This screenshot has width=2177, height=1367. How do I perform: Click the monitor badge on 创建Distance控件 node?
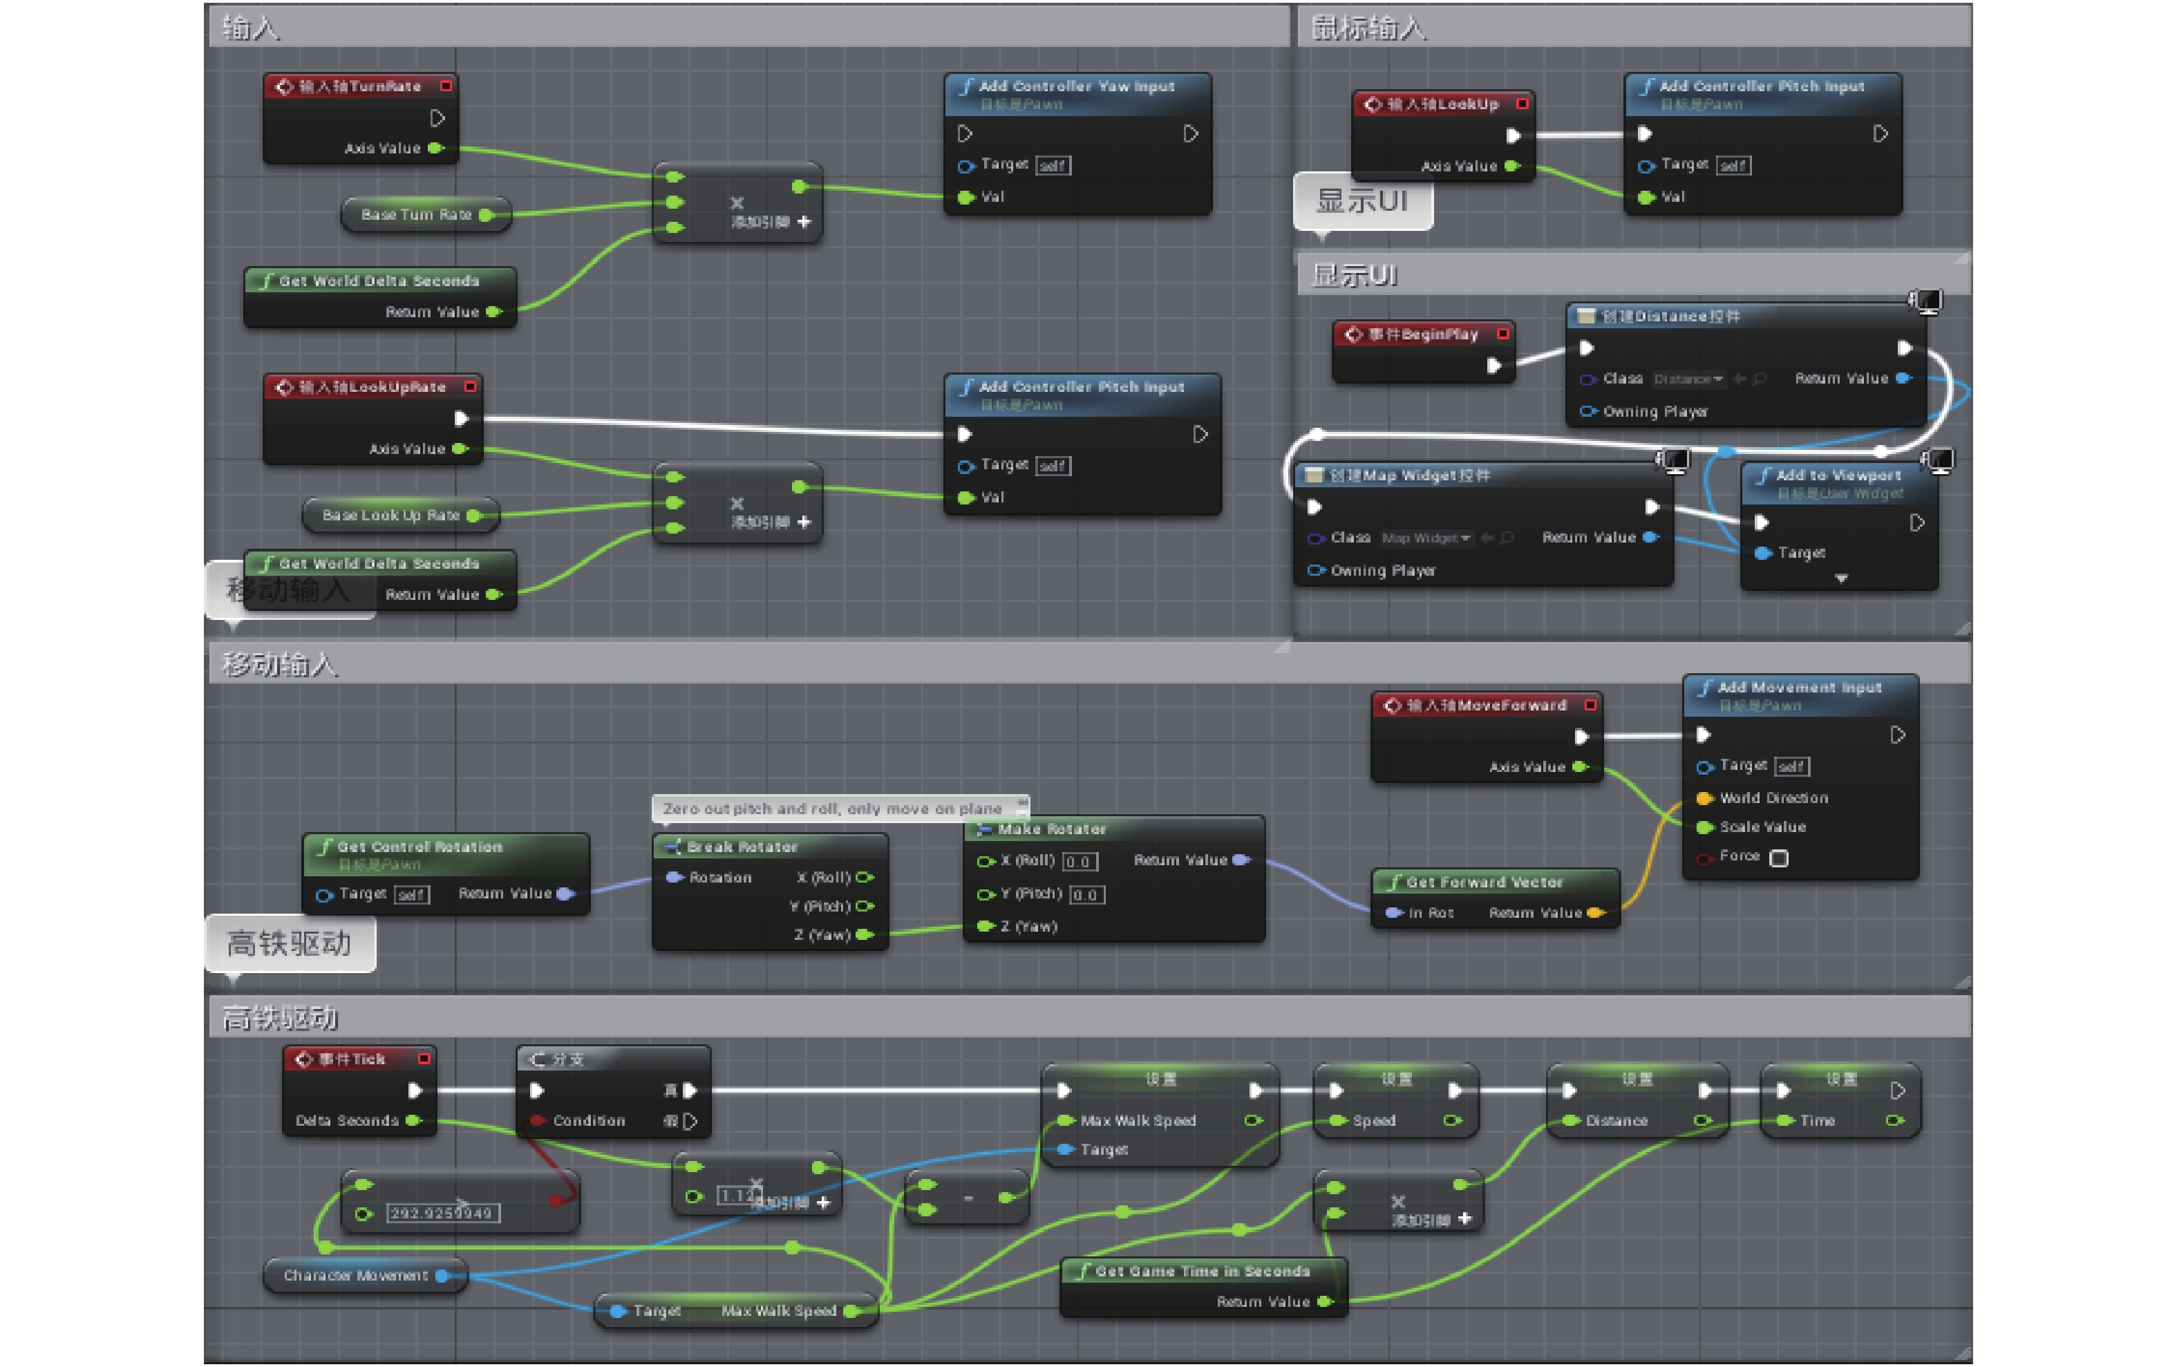pos(1925,302)
